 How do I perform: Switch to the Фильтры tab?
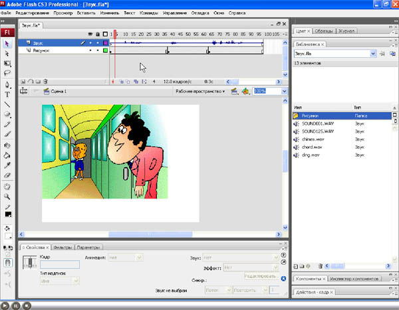pos(63,247)
